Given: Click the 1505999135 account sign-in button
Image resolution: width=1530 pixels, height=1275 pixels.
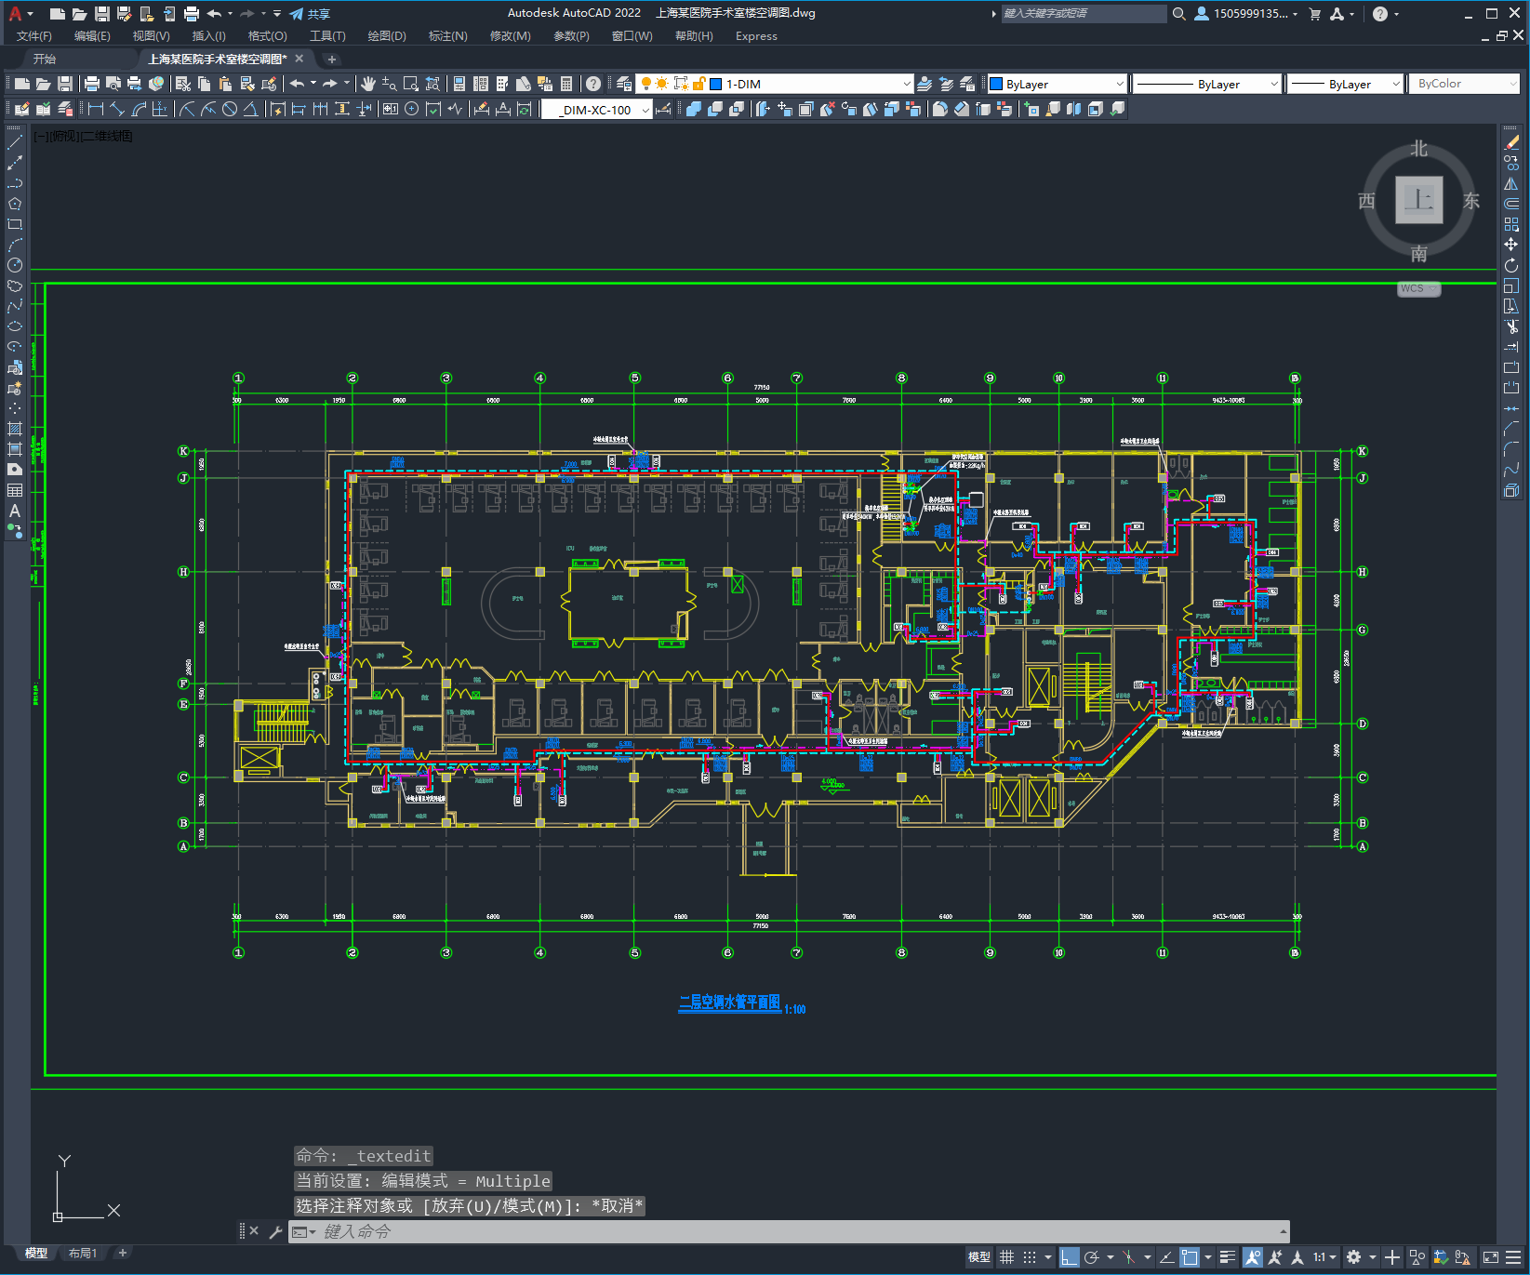Looking at the screenshot, I should pos(1246,14).
